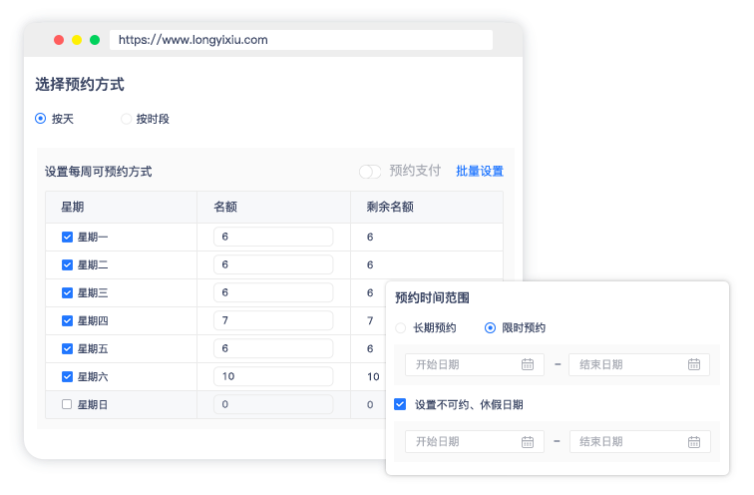Click calendar icon in holiday 开始日期 field

click(x=528, y=441)
